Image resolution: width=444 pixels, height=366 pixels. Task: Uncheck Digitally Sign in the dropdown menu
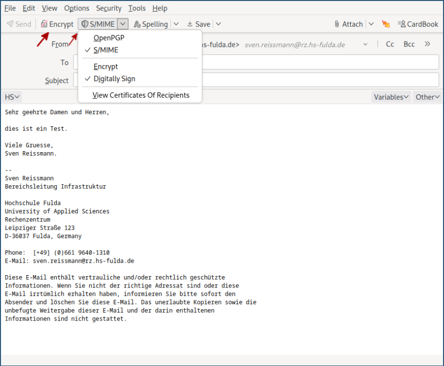click(x=114, y=79)
